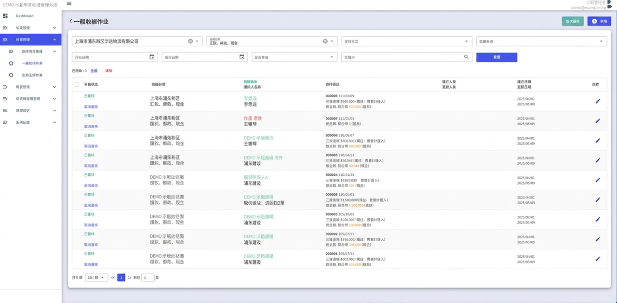Edit receipt 000006 with pencil icon

[x=598, y=141]
